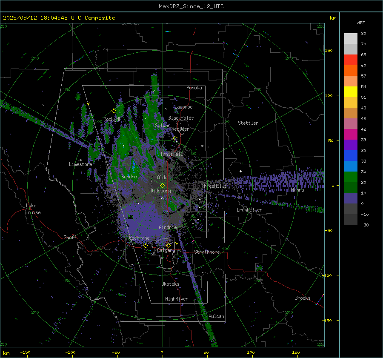This screenshot has width=383, height=358.
Task: Click the HighRiver label
Action: pos(177,299)
